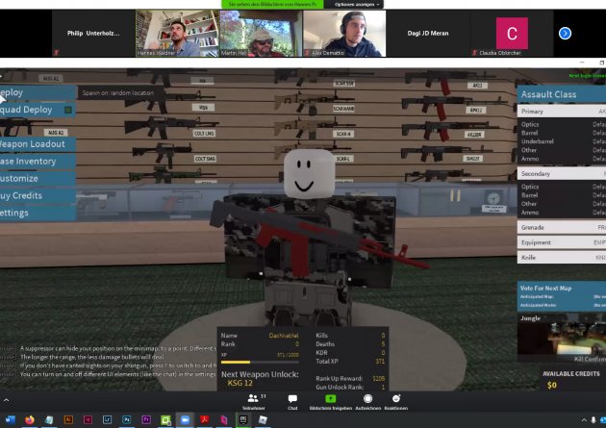Viewport: 606px width, 428px height.
Task: Switch to Zoom in the taskbar
Action: [185, 420]
